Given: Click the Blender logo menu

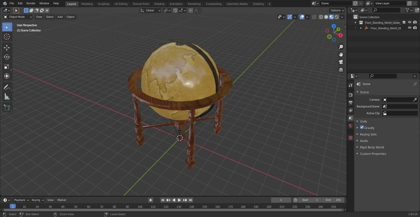Looking at the screenshot, I should click(5, 3).
